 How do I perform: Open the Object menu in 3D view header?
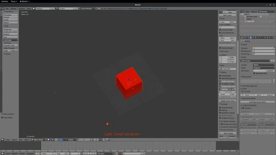pyautogui.click(x=27, y=139)
